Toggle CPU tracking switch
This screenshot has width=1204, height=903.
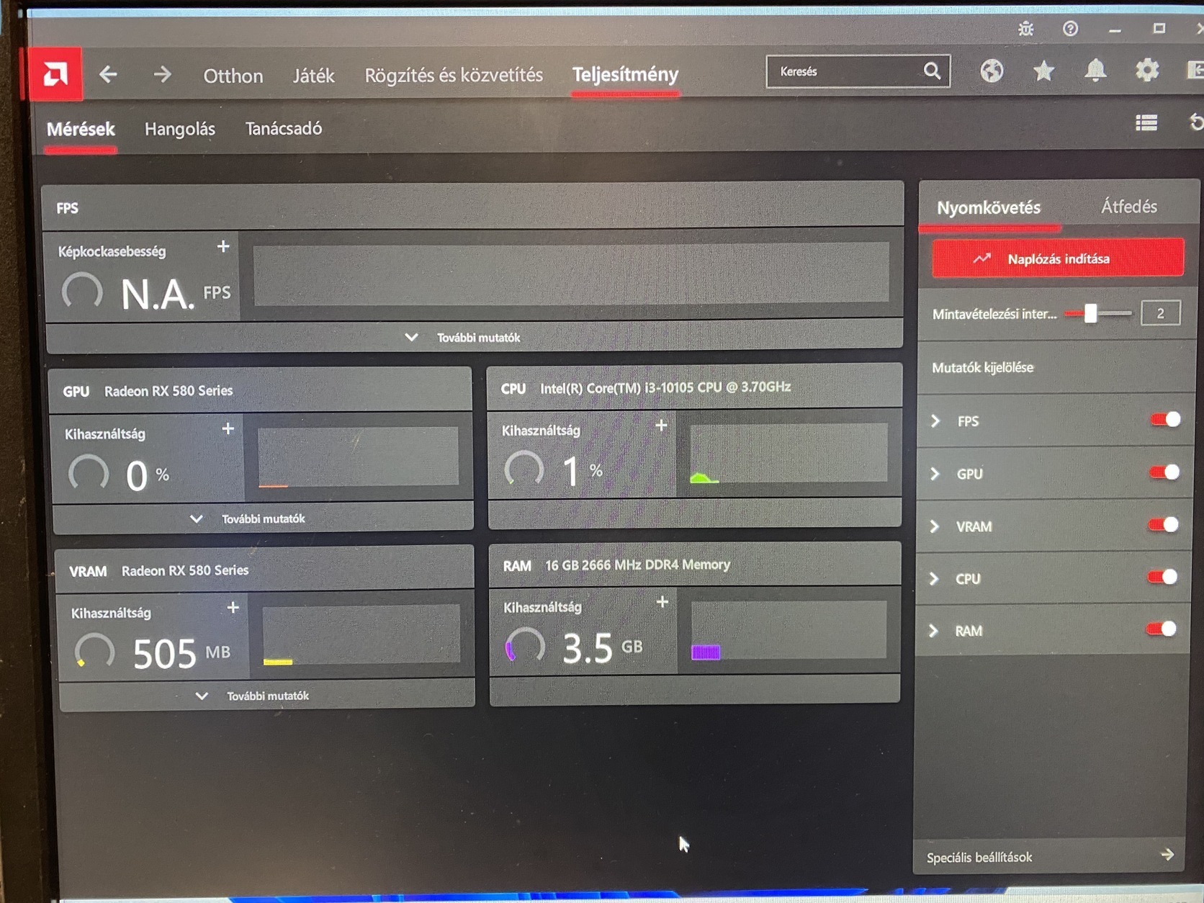point(1162,577)
